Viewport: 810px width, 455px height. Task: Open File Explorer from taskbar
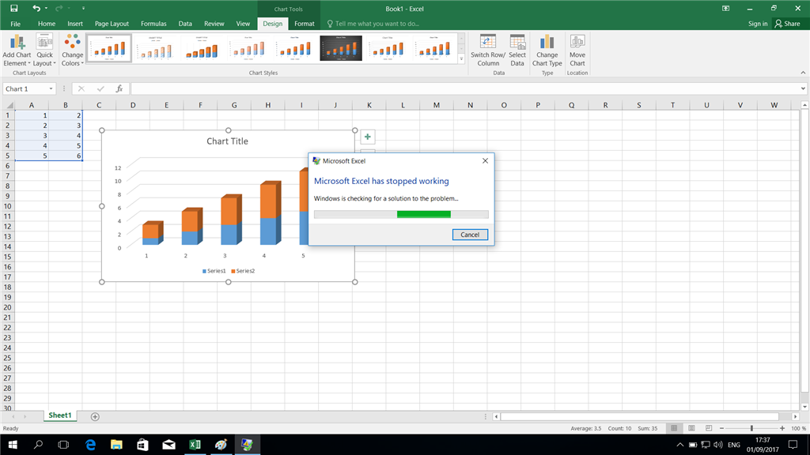116,445
